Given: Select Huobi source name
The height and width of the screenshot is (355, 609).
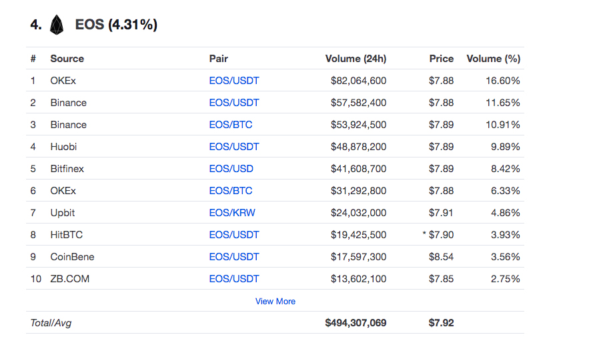Looking at the screenshot, I should click(63, 147).
